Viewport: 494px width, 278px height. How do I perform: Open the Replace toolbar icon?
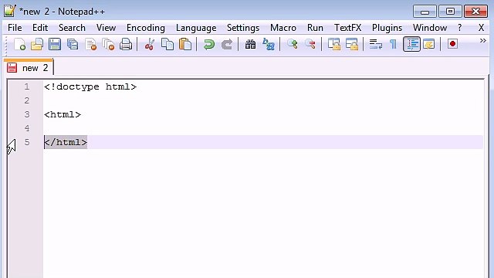click(x=269, y=44)
